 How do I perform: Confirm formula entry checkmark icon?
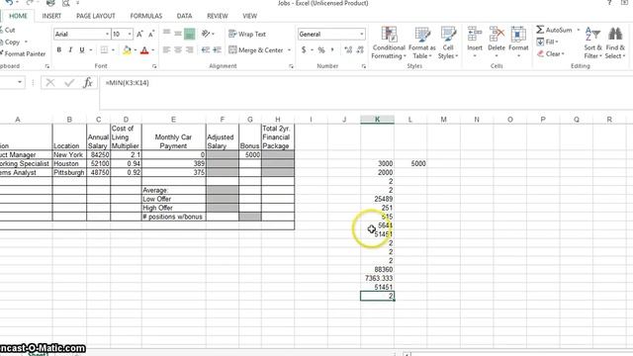tap(69, 83)
